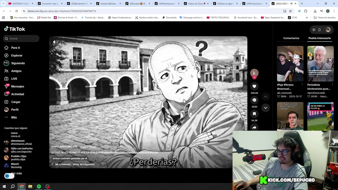338x190 pixels.
Task: Open Chrome tab search dropdown
Action: [3, 3]
